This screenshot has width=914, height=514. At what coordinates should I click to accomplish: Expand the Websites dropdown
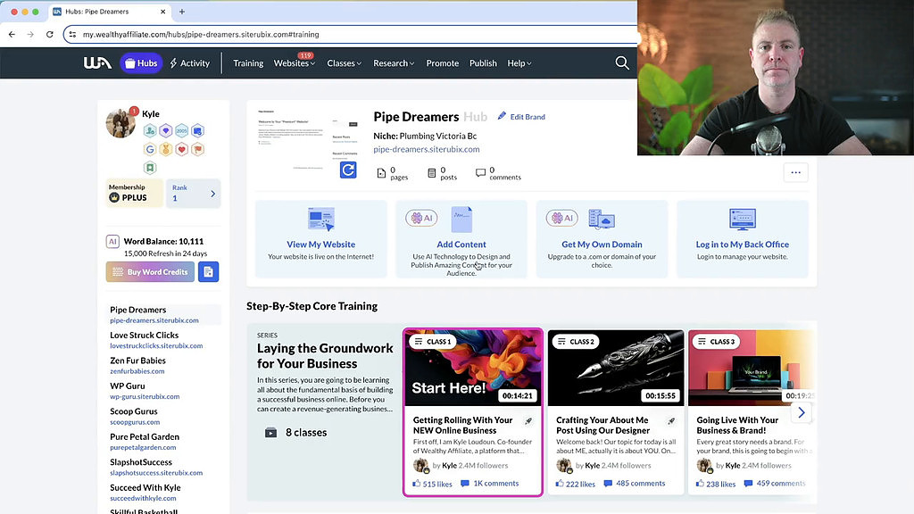(x=294, y=63)
